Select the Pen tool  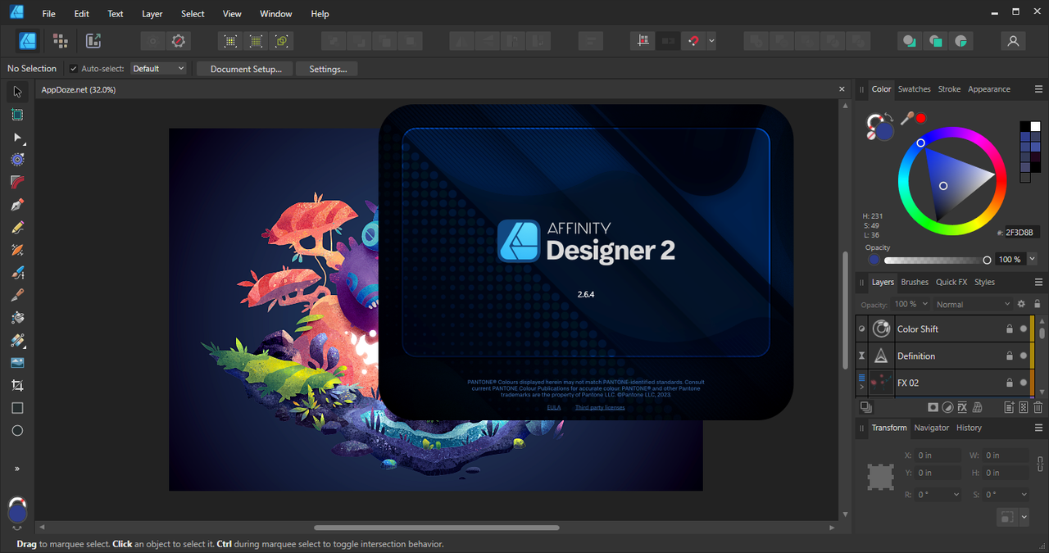point(17,205)
